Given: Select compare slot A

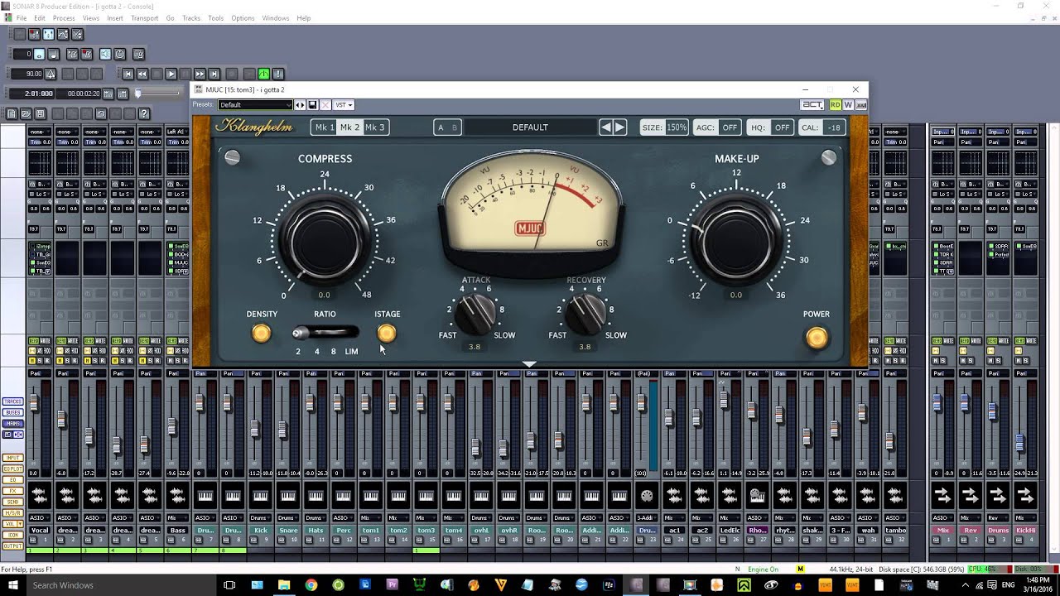Looking at the screenshot, I should [441, 127].
